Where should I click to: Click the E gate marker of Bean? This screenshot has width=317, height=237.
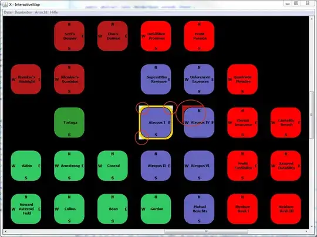[x=126, y=209]
